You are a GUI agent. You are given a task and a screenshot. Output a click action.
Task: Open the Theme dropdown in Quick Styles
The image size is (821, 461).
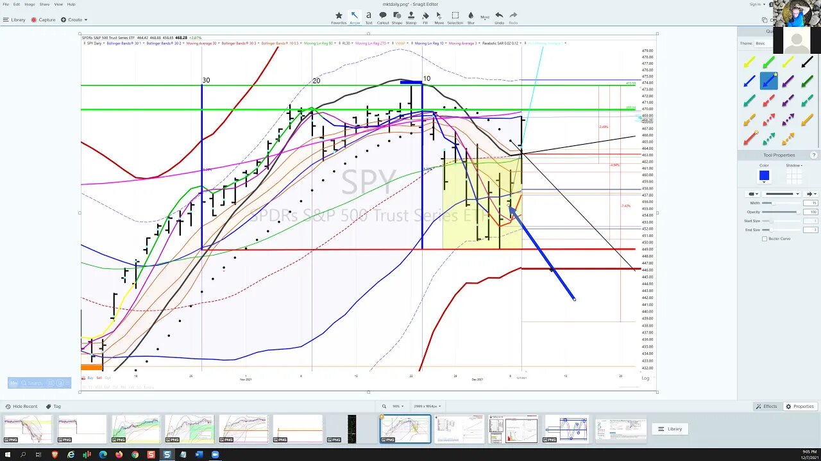763,44
